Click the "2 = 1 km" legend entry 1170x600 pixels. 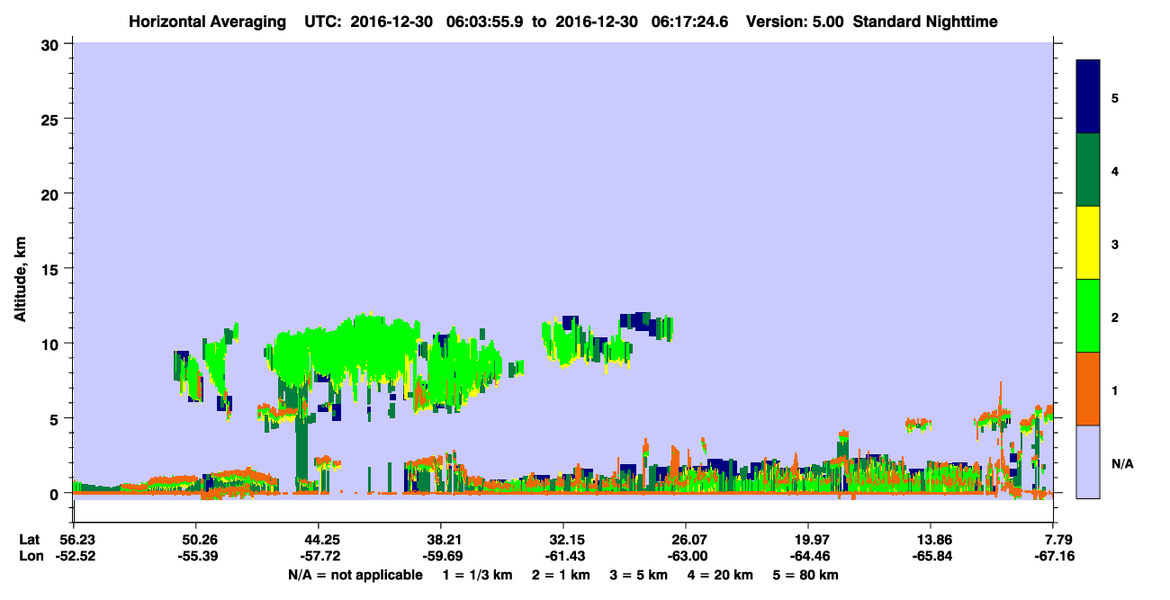pos(560,575)
